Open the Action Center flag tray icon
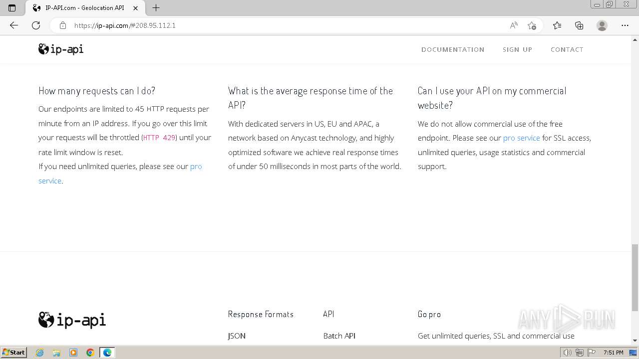The height and width of the screenshot is (359, 639). point(592,353)
